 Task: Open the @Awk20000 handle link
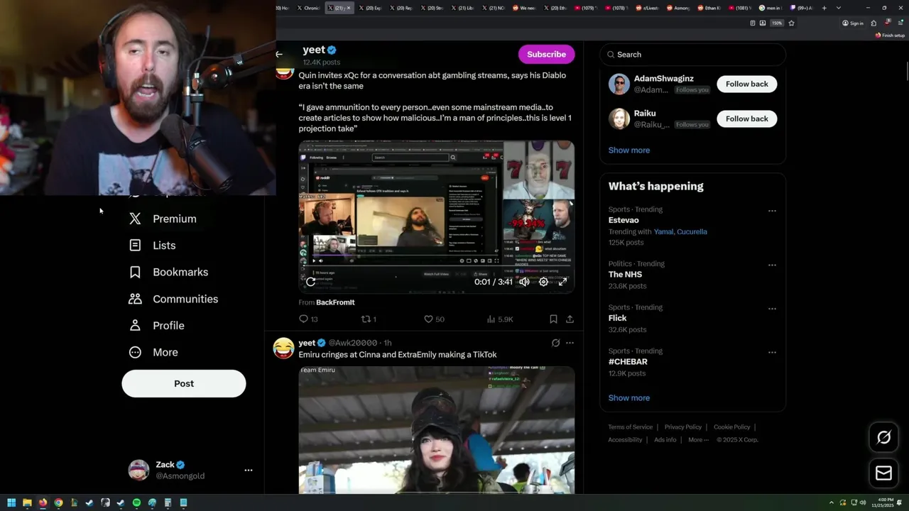[x=352, y=343]
